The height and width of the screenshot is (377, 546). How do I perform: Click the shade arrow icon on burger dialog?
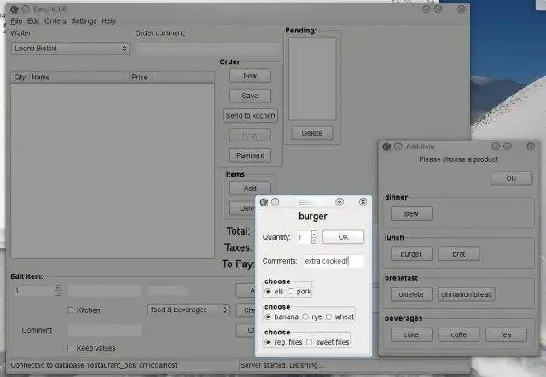pos(340,202)
